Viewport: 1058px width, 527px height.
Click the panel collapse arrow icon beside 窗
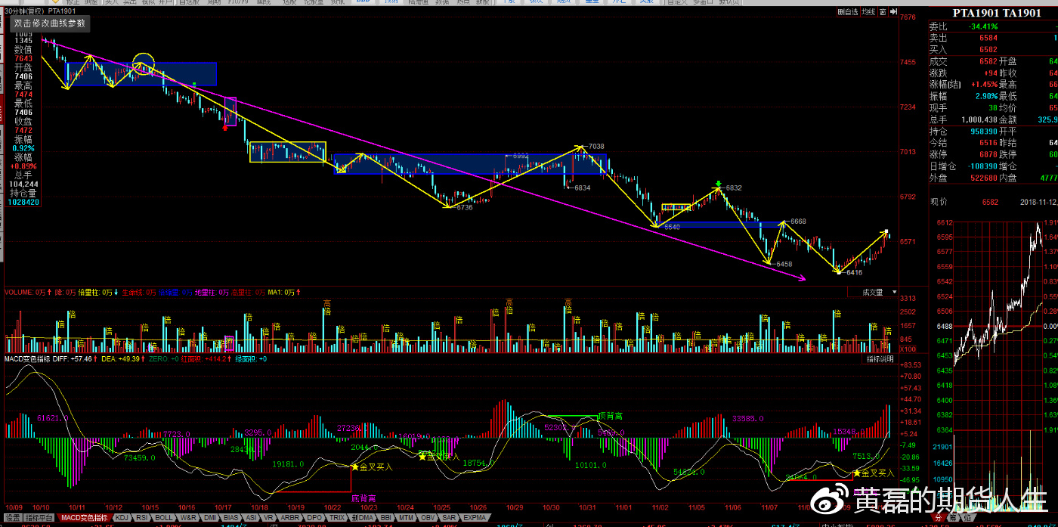[x=893, y=12]
